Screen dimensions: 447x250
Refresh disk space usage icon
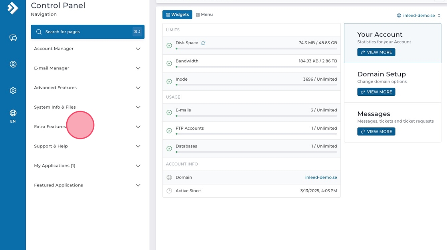click(203, 43)
